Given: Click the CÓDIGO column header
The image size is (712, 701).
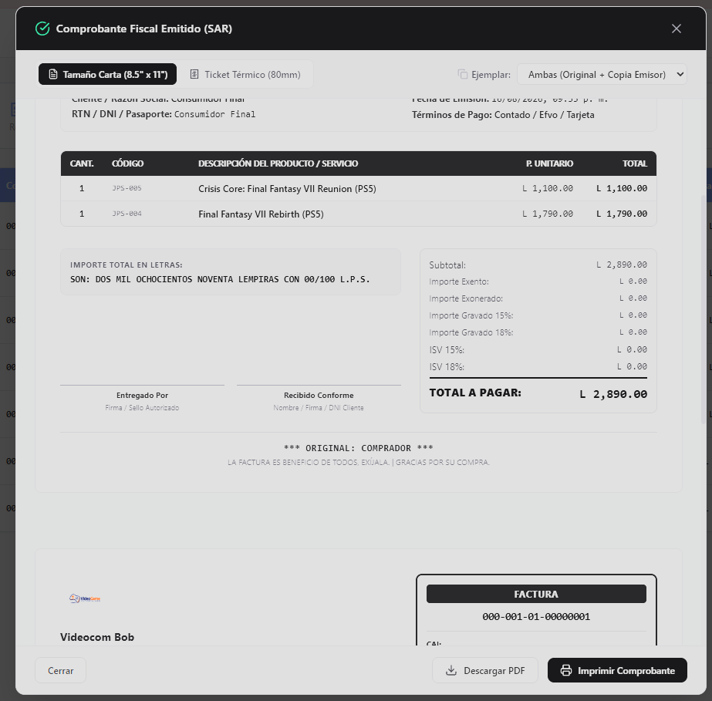Looking at the screenshot, I should pyautogui.click(x=127, y=163).
